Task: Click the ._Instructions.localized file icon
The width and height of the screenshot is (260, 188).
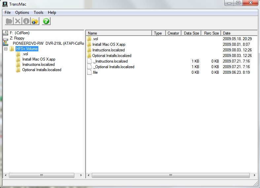Action: point(90,61)
